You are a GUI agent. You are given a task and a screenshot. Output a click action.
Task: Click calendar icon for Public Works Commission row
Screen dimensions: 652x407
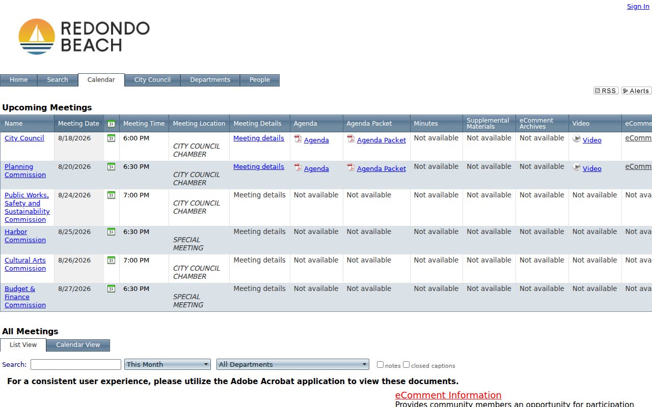click(111, 195)
